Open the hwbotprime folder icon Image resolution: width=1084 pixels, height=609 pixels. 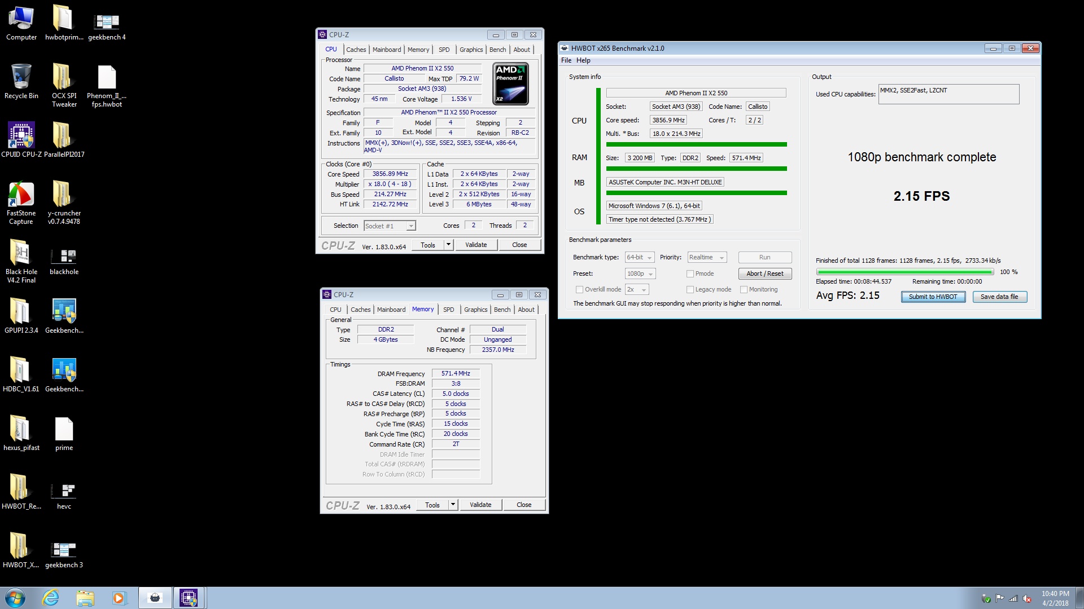[x=64, y=23]
